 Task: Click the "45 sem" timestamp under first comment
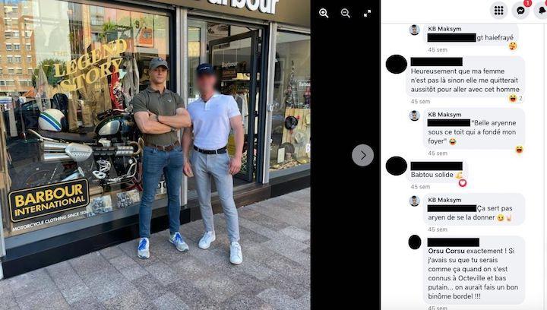438,50
